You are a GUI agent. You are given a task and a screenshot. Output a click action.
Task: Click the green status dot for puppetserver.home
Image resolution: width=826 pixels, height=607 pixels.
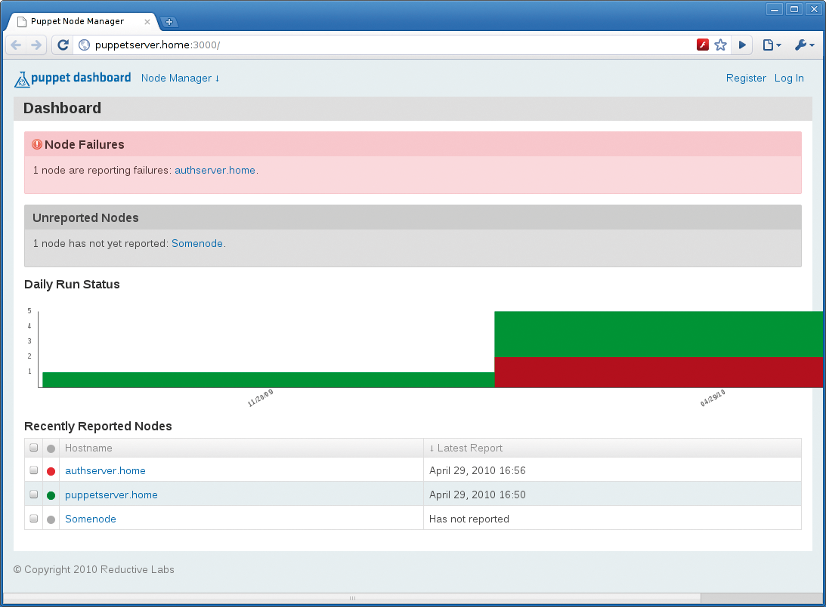point(51,495)
